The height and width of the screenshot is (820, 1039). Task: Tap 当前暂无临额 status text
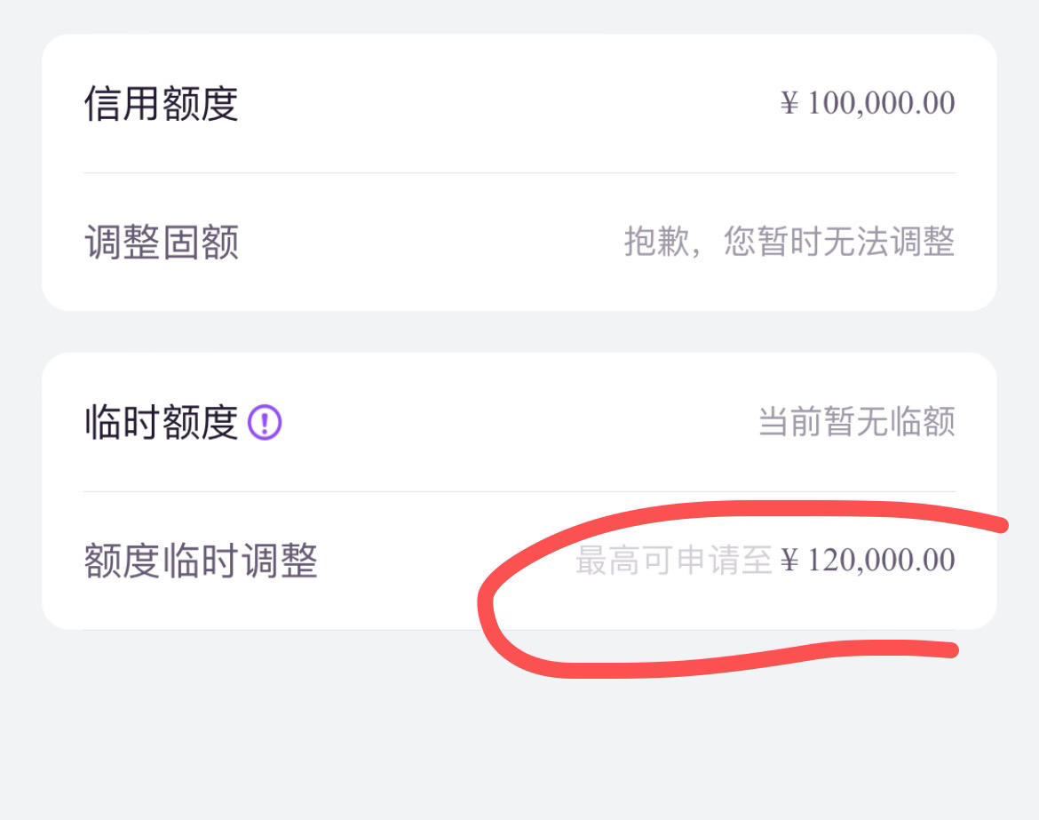pyautogui.click(x=856, y=422)
